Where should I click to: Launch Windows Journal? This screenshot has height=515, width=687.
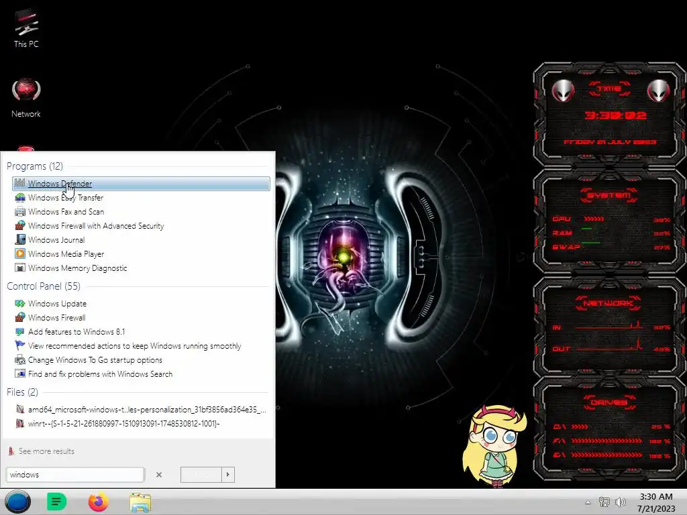(x=141, y=240)
